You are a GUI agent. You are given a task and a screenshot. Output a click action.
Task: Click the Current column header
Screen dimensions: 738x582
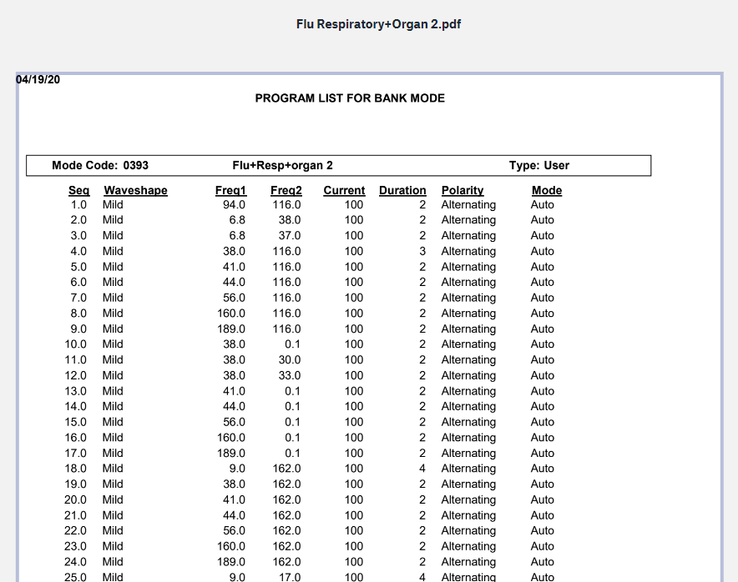(x=344, y=190)
